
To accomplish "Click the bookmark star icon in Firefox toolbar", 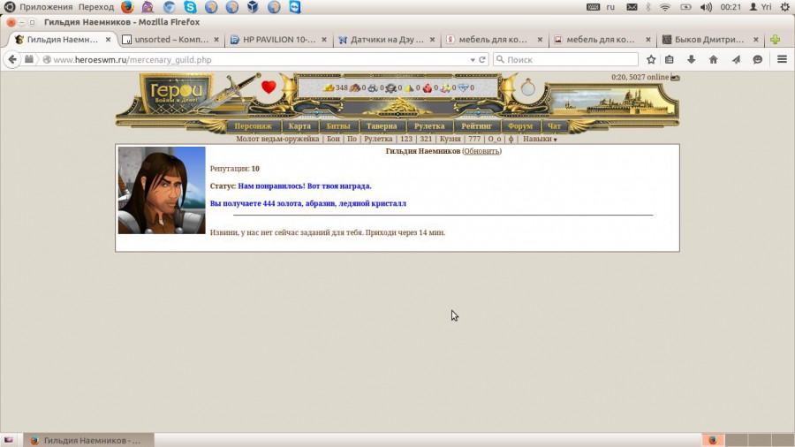I will click(651, 59).
